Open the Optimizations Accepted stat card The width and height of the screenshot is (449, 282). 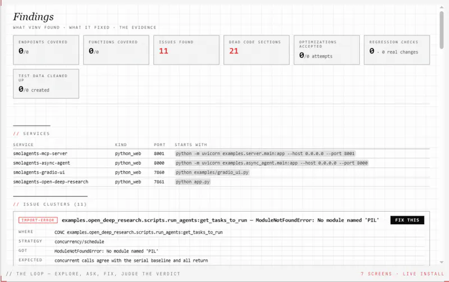pos(327,50)
